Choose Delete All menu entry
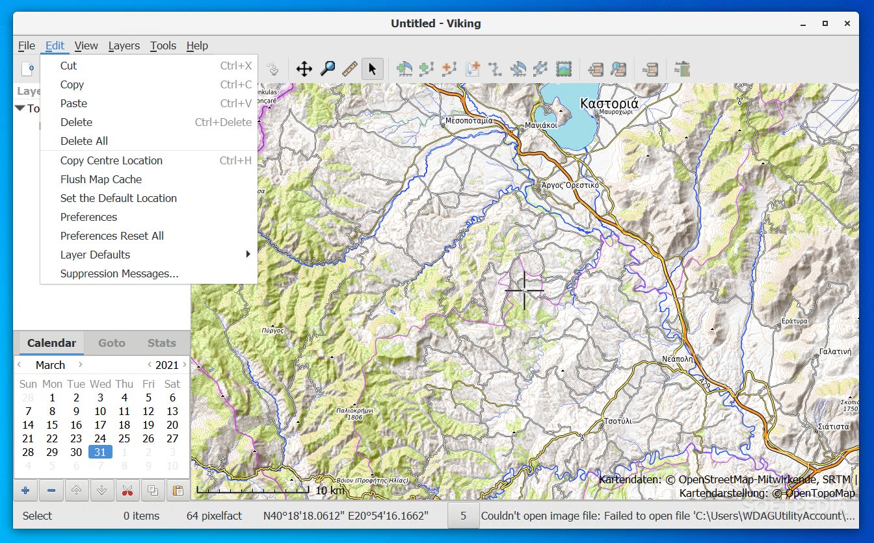The height and width of the screenshot is (543, 874). [x=149, y=141]
